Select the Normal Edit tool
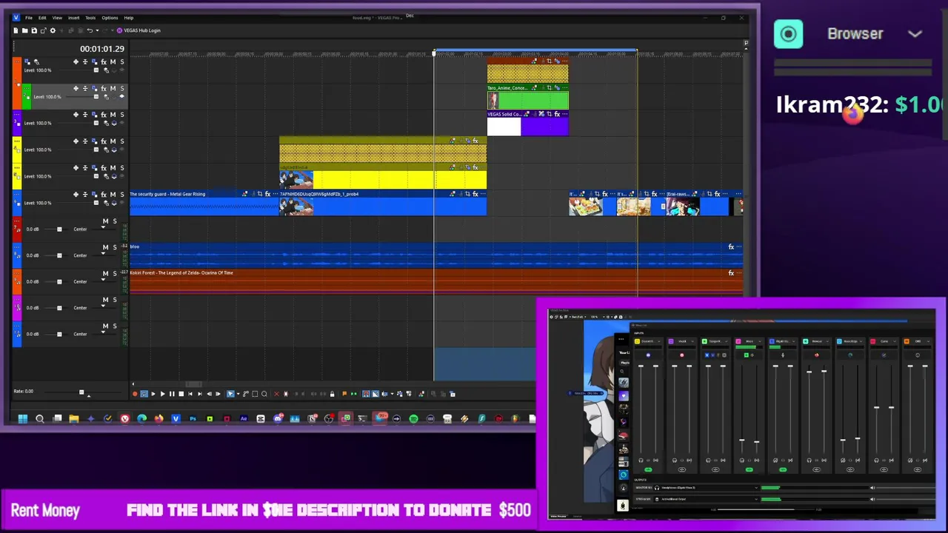Image resolution: width=948 pixels, height=533 pixels. tap(230, 394)
